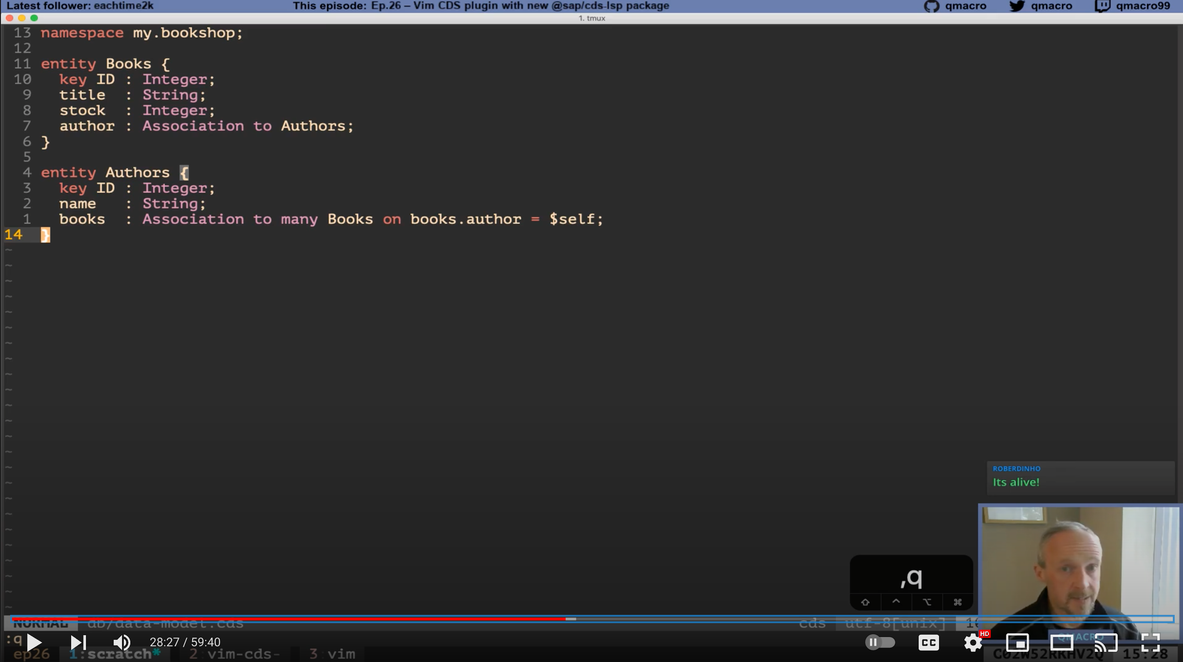
Task: Click the Twitter qmacro icon
Action: tap(1017, 6)
